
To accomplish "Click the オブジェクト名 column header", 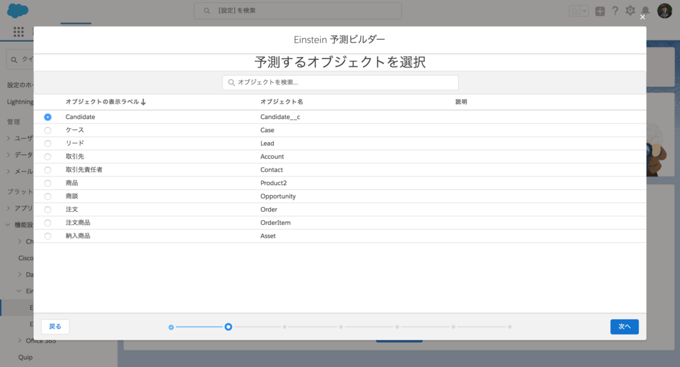I will click(x=282, y=102).
